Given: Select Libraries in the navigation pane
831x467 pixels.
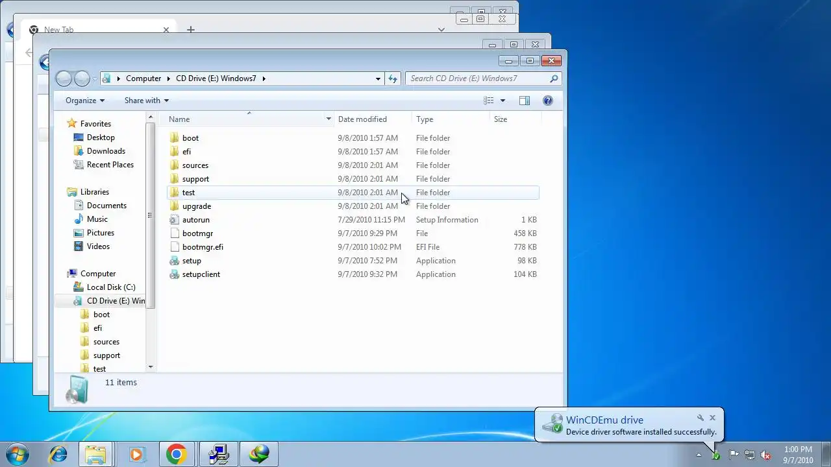Looking at the screenshot, I should [x=95, y=192].
